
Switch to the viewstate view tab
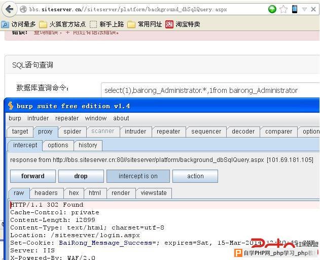click(x=154, y=193)
